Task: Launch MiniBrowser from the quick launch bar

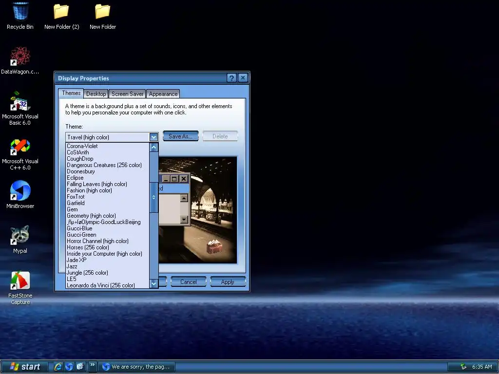Action: coord(69,367)
